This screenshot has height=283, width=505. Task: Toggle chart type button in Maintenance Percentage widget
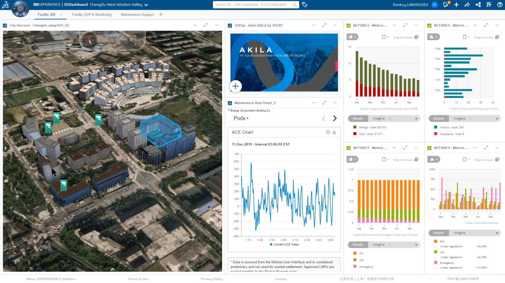coord(353,159)
